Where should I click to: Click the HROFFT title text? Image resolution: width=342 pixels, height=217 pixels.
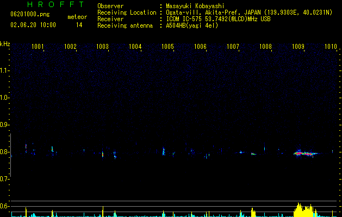pos(55,4)
